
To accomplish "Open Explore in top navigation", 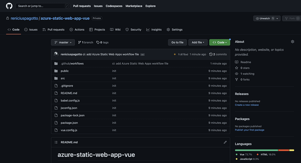I will [x=151, y=6].
